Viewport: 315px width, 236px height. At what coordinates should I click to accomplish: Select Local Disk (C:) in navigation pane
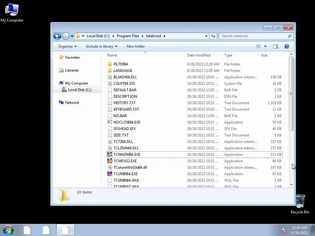click(77, 90)
